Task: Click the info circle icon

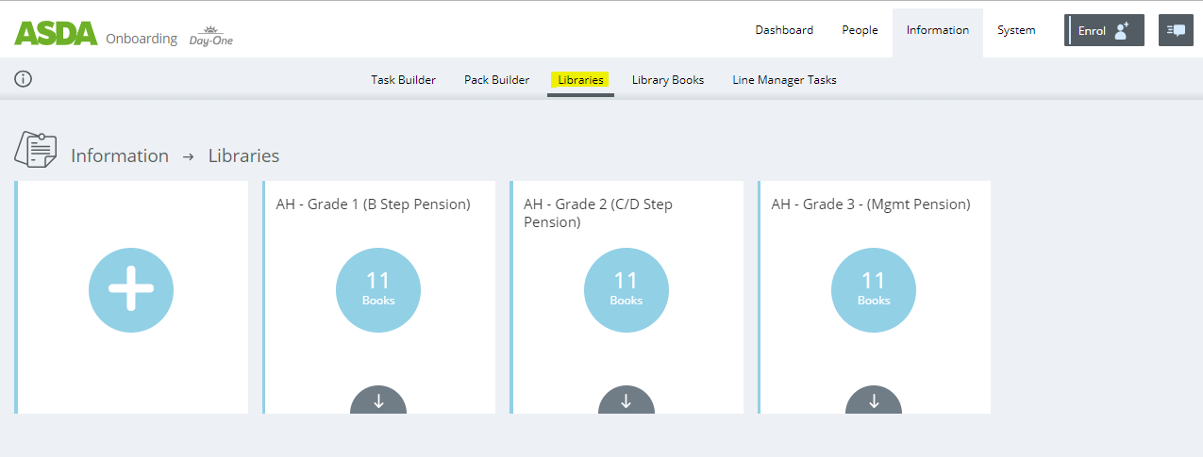Action: [x=24, y=79]
